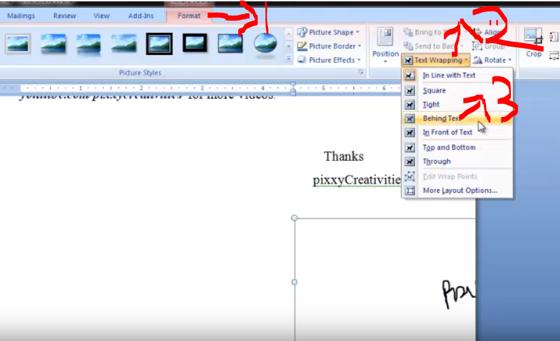Toggle the Text Wrapping dropdown
The image size is (560, 341).
click(x=435, y=61)
